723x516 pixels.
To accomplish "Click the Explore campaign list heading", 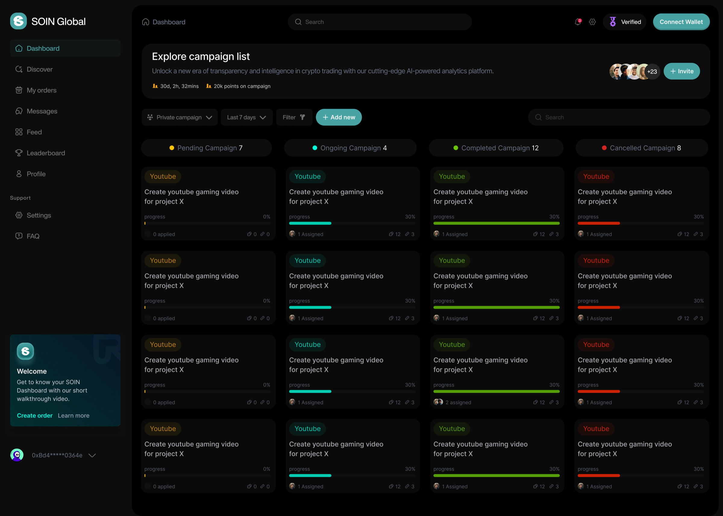I will pyautogui.click(x=201, y=56).
